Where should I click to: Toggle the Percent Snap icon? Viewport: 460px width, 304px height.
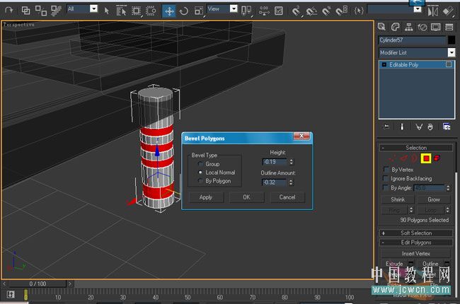[326, 11]
